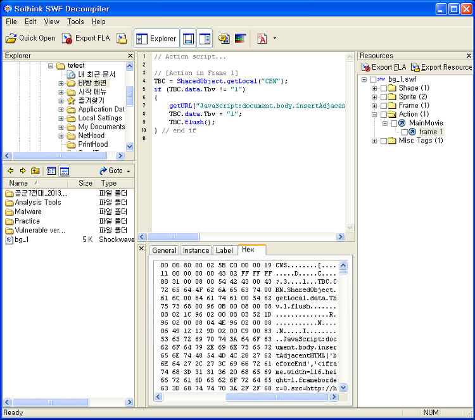Viewport: 475px width, 420px height.
Task: Click the code view horizontal scrollbar thumb
Action: (173, 237)
